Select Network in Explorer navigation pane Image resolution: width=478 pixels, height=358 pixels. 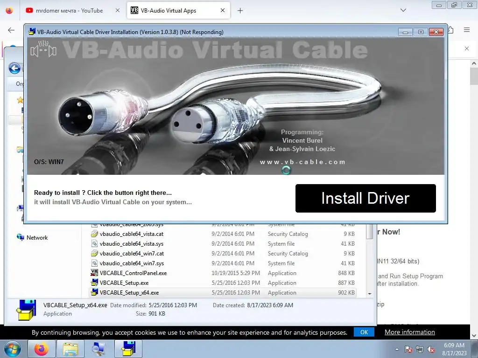pos(37,237)
